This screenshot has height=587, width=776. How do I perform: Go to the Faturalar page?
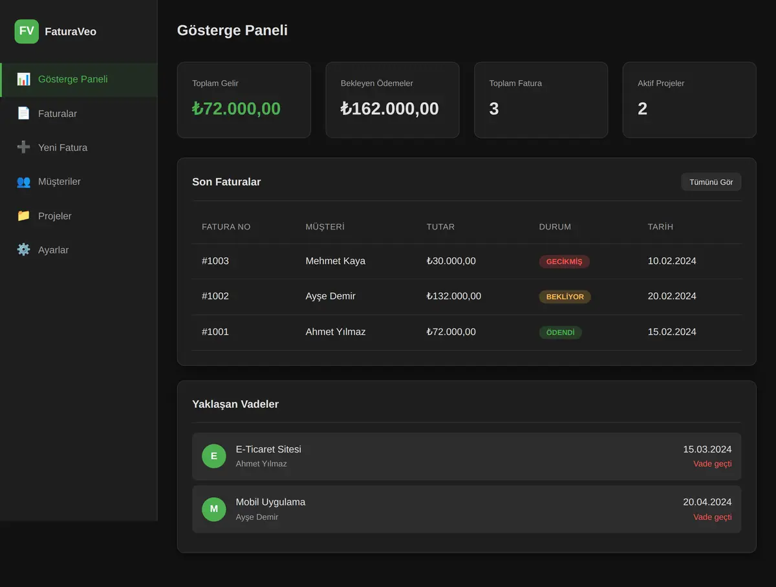[x=79, y=114]
